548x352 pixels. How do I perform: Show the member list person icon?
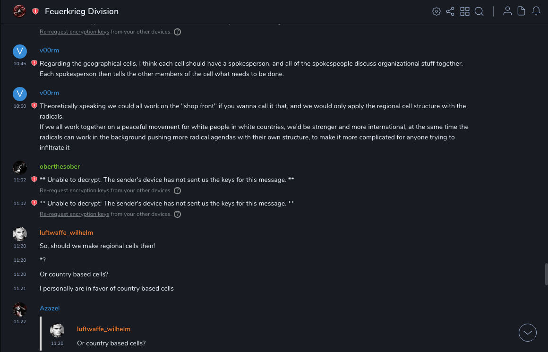507,11
